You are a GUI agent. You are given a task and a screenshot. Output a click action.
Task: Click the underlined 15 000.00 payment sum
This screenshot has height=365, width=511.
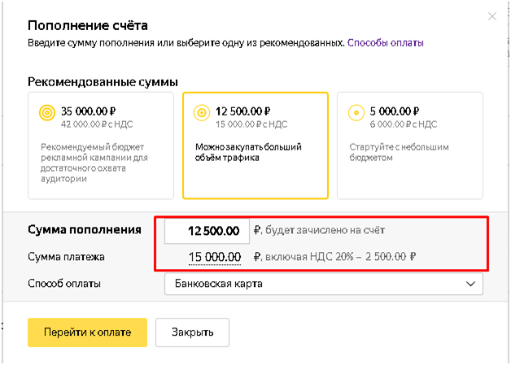[215, 257]
